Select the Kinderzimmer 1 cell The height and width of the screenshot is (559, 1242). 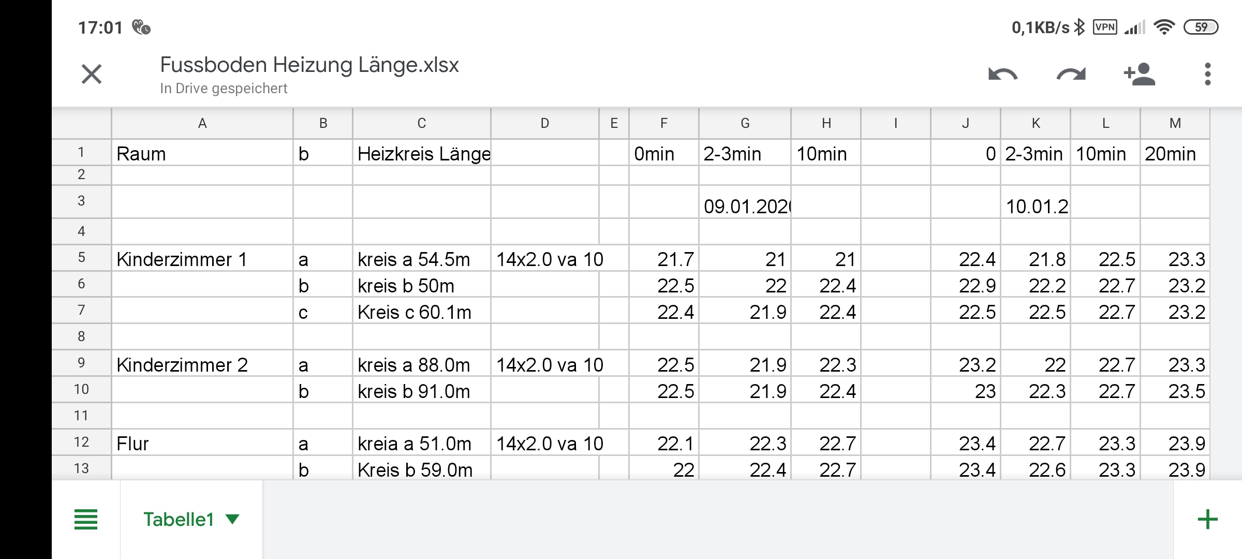point(202,258)
